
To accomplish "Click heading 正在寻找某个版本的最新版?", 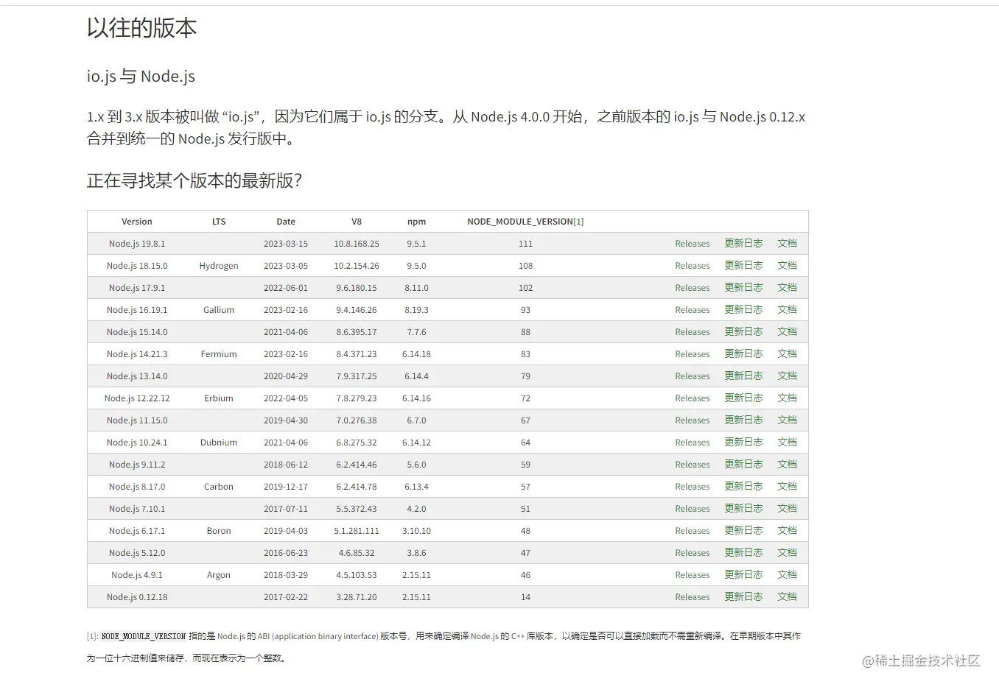I will [x=194, y=181].
